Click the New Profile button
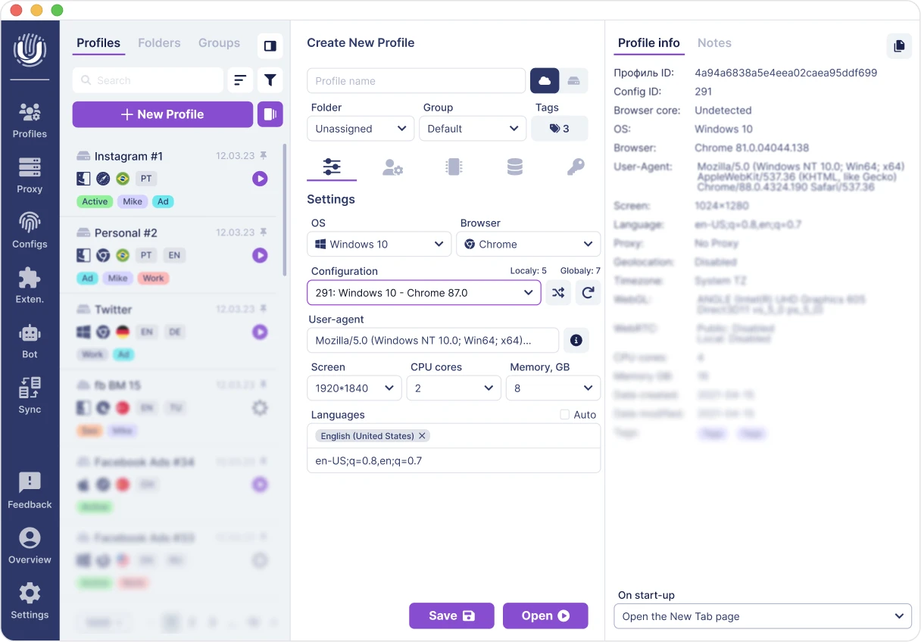The height and width of the screenshot is (642, 921). (x=163, y=114)
